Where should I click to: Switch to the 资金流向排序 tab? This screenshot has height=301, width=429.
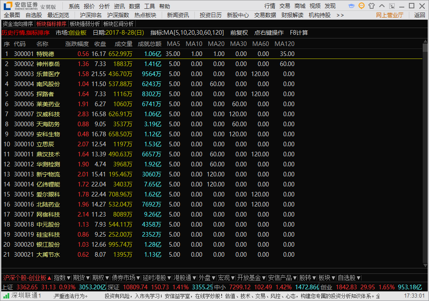[18, 24]
